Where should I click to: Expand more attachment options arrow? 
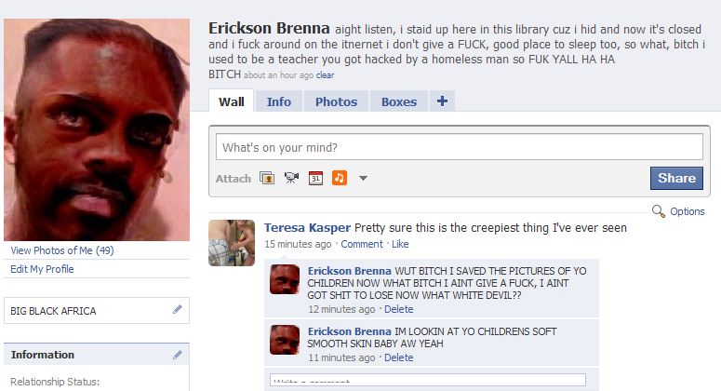tap(363, 178)
